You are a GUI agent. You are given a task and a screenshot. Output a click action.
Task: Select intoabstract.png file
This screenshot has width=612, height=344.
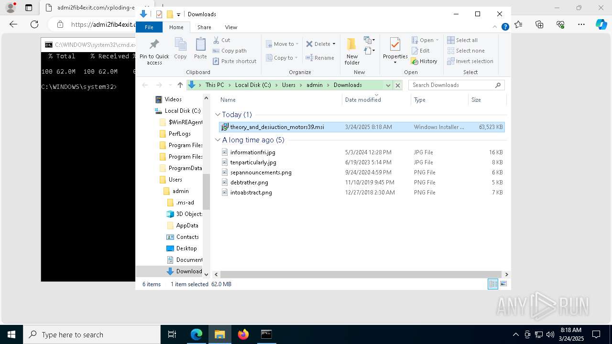click(362, 193)
